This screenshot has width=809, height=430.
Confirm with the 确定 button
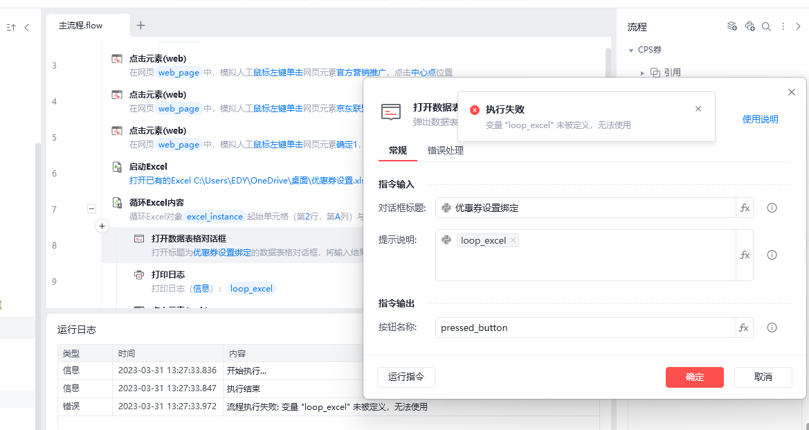(694, 377)
